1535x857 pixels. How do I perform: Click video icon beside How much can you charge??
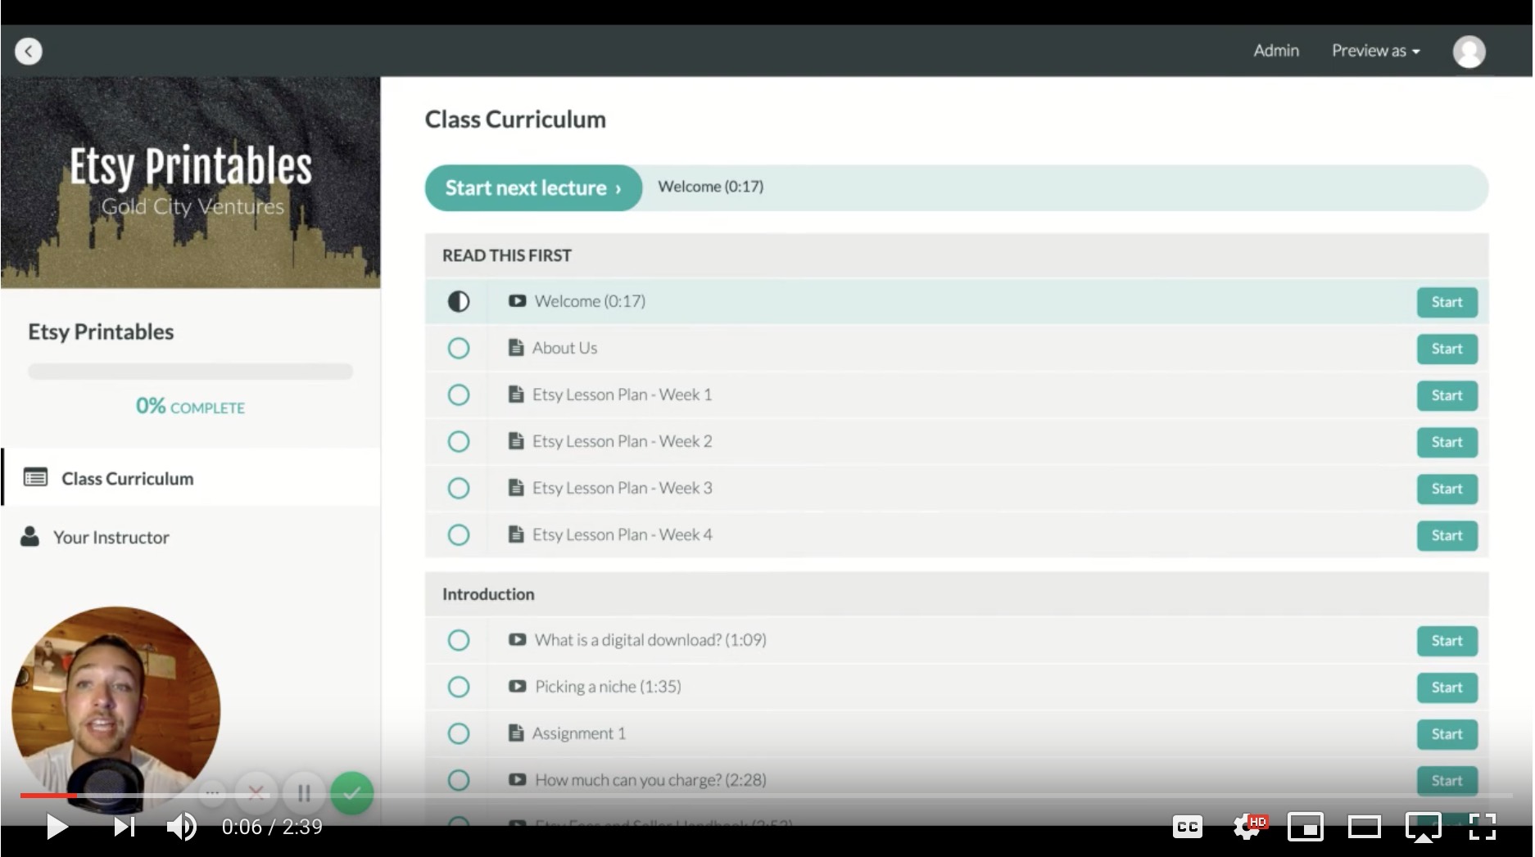[x=517, y=779]
